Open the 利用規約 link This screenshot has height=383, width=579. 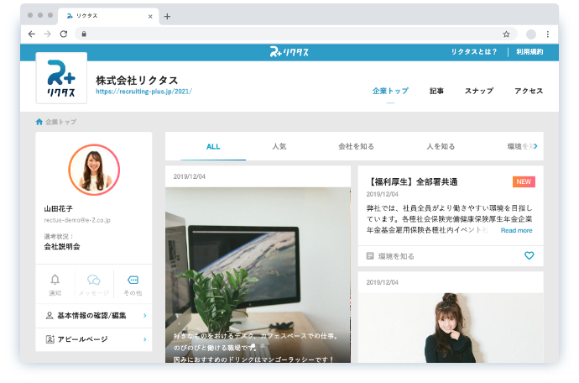(529, 52)
